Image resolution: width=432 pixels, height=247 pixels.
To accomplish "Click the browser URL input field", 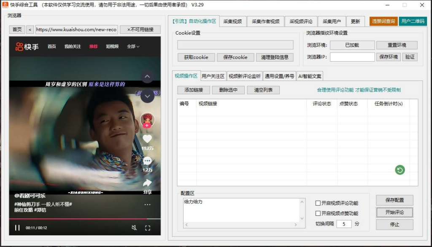I will coord(76,30).
